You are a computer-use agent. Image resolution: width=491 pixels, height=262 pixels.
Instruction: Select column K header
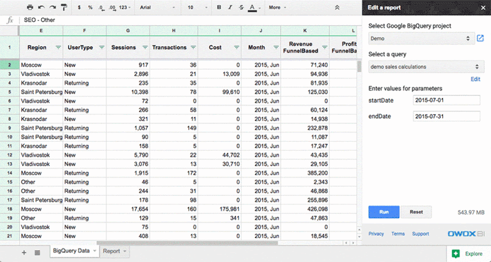tap(305, 31)
